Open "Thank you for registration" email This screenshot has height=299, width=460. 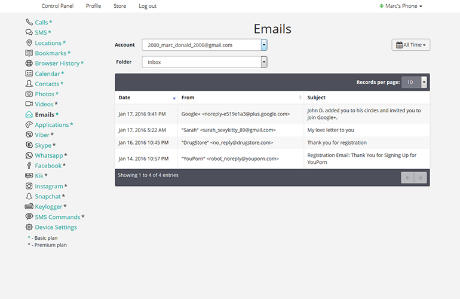[337, 143]
